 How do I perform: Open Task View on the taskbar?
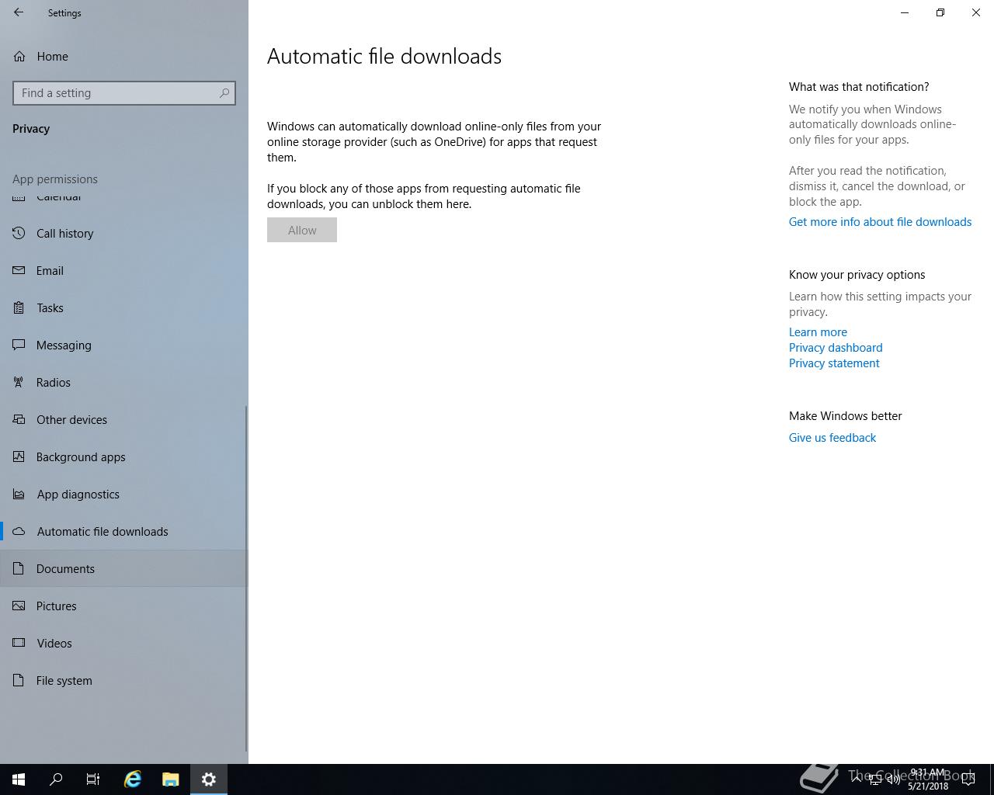[x=93, y=779]
